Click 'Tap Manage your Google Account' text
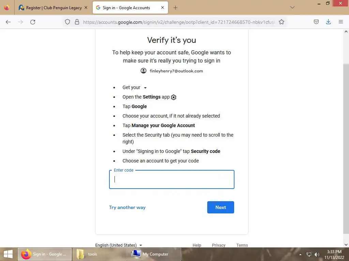 (158, 125)
